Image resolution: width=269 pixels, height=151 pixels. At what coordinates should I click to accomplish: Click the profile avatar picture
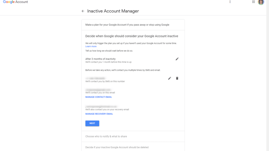tap(261, 2)
